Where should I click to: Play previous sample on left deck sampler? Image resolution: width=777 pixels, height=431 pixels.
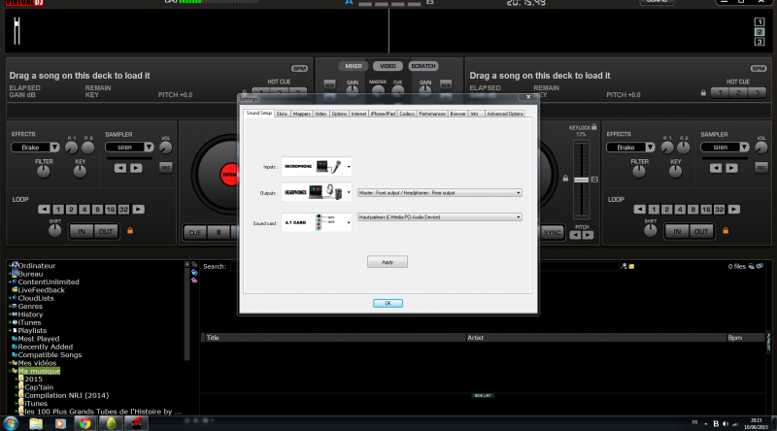(x=120, y=168)
